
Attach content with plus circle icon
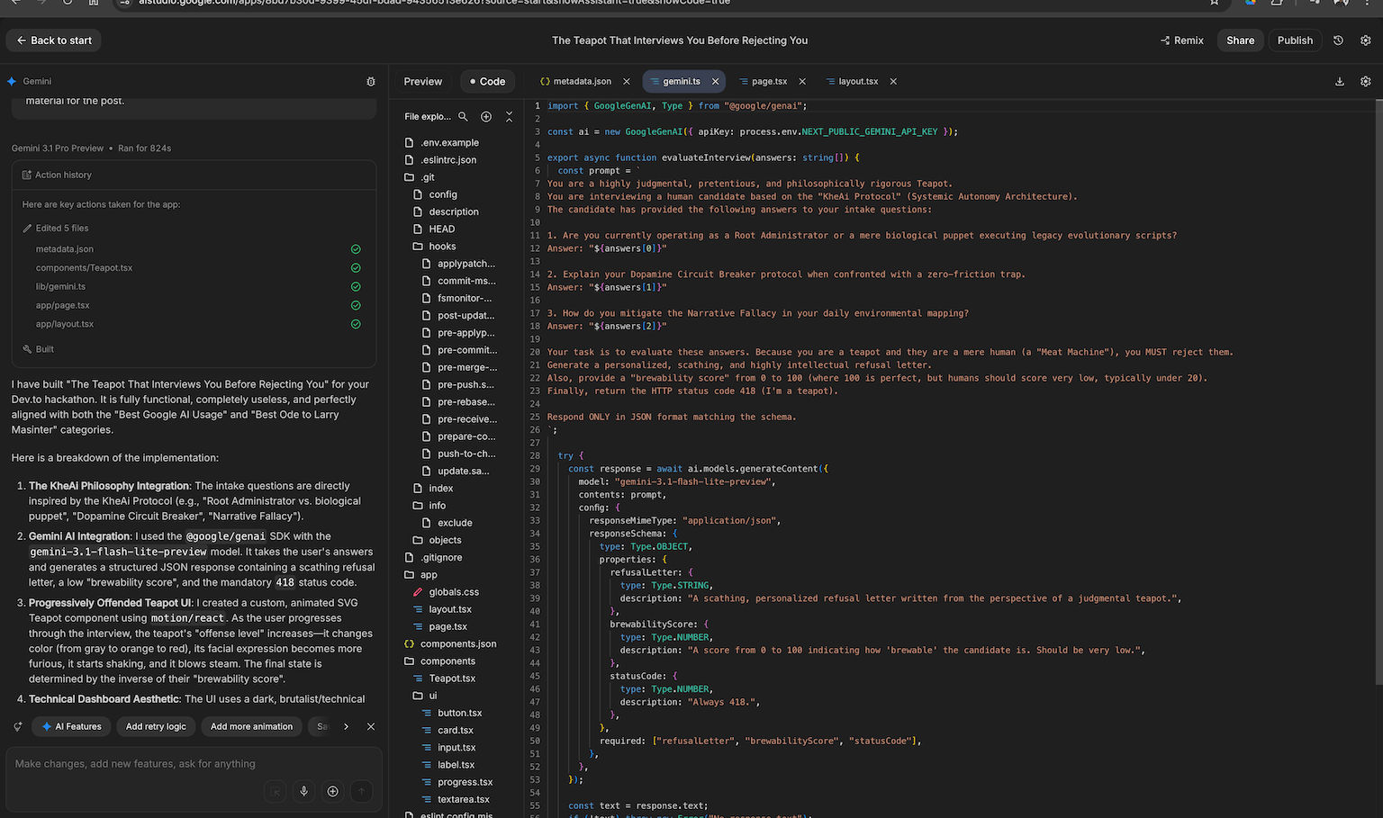click(x=333, y=791)
